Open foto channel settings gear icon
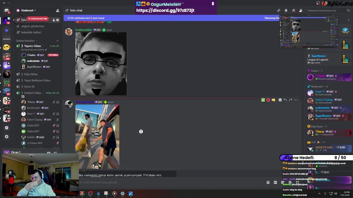353x198 pixels. (57, 20)
